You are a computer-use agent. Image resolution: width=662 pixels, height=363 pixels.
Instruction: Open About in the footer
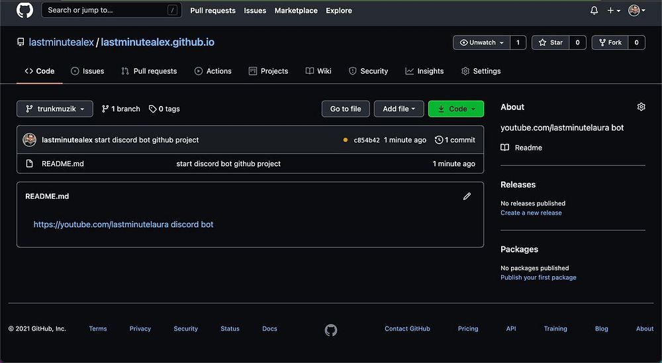(645, 329)
